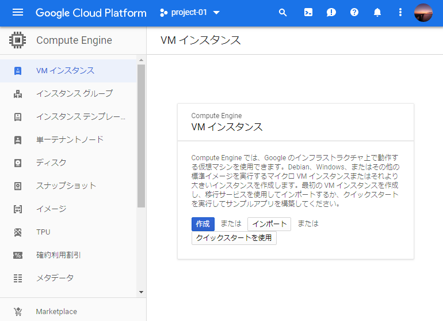Click the Compute Engine label in card
This screenshot has height=321, width=443.
[216, 116]
